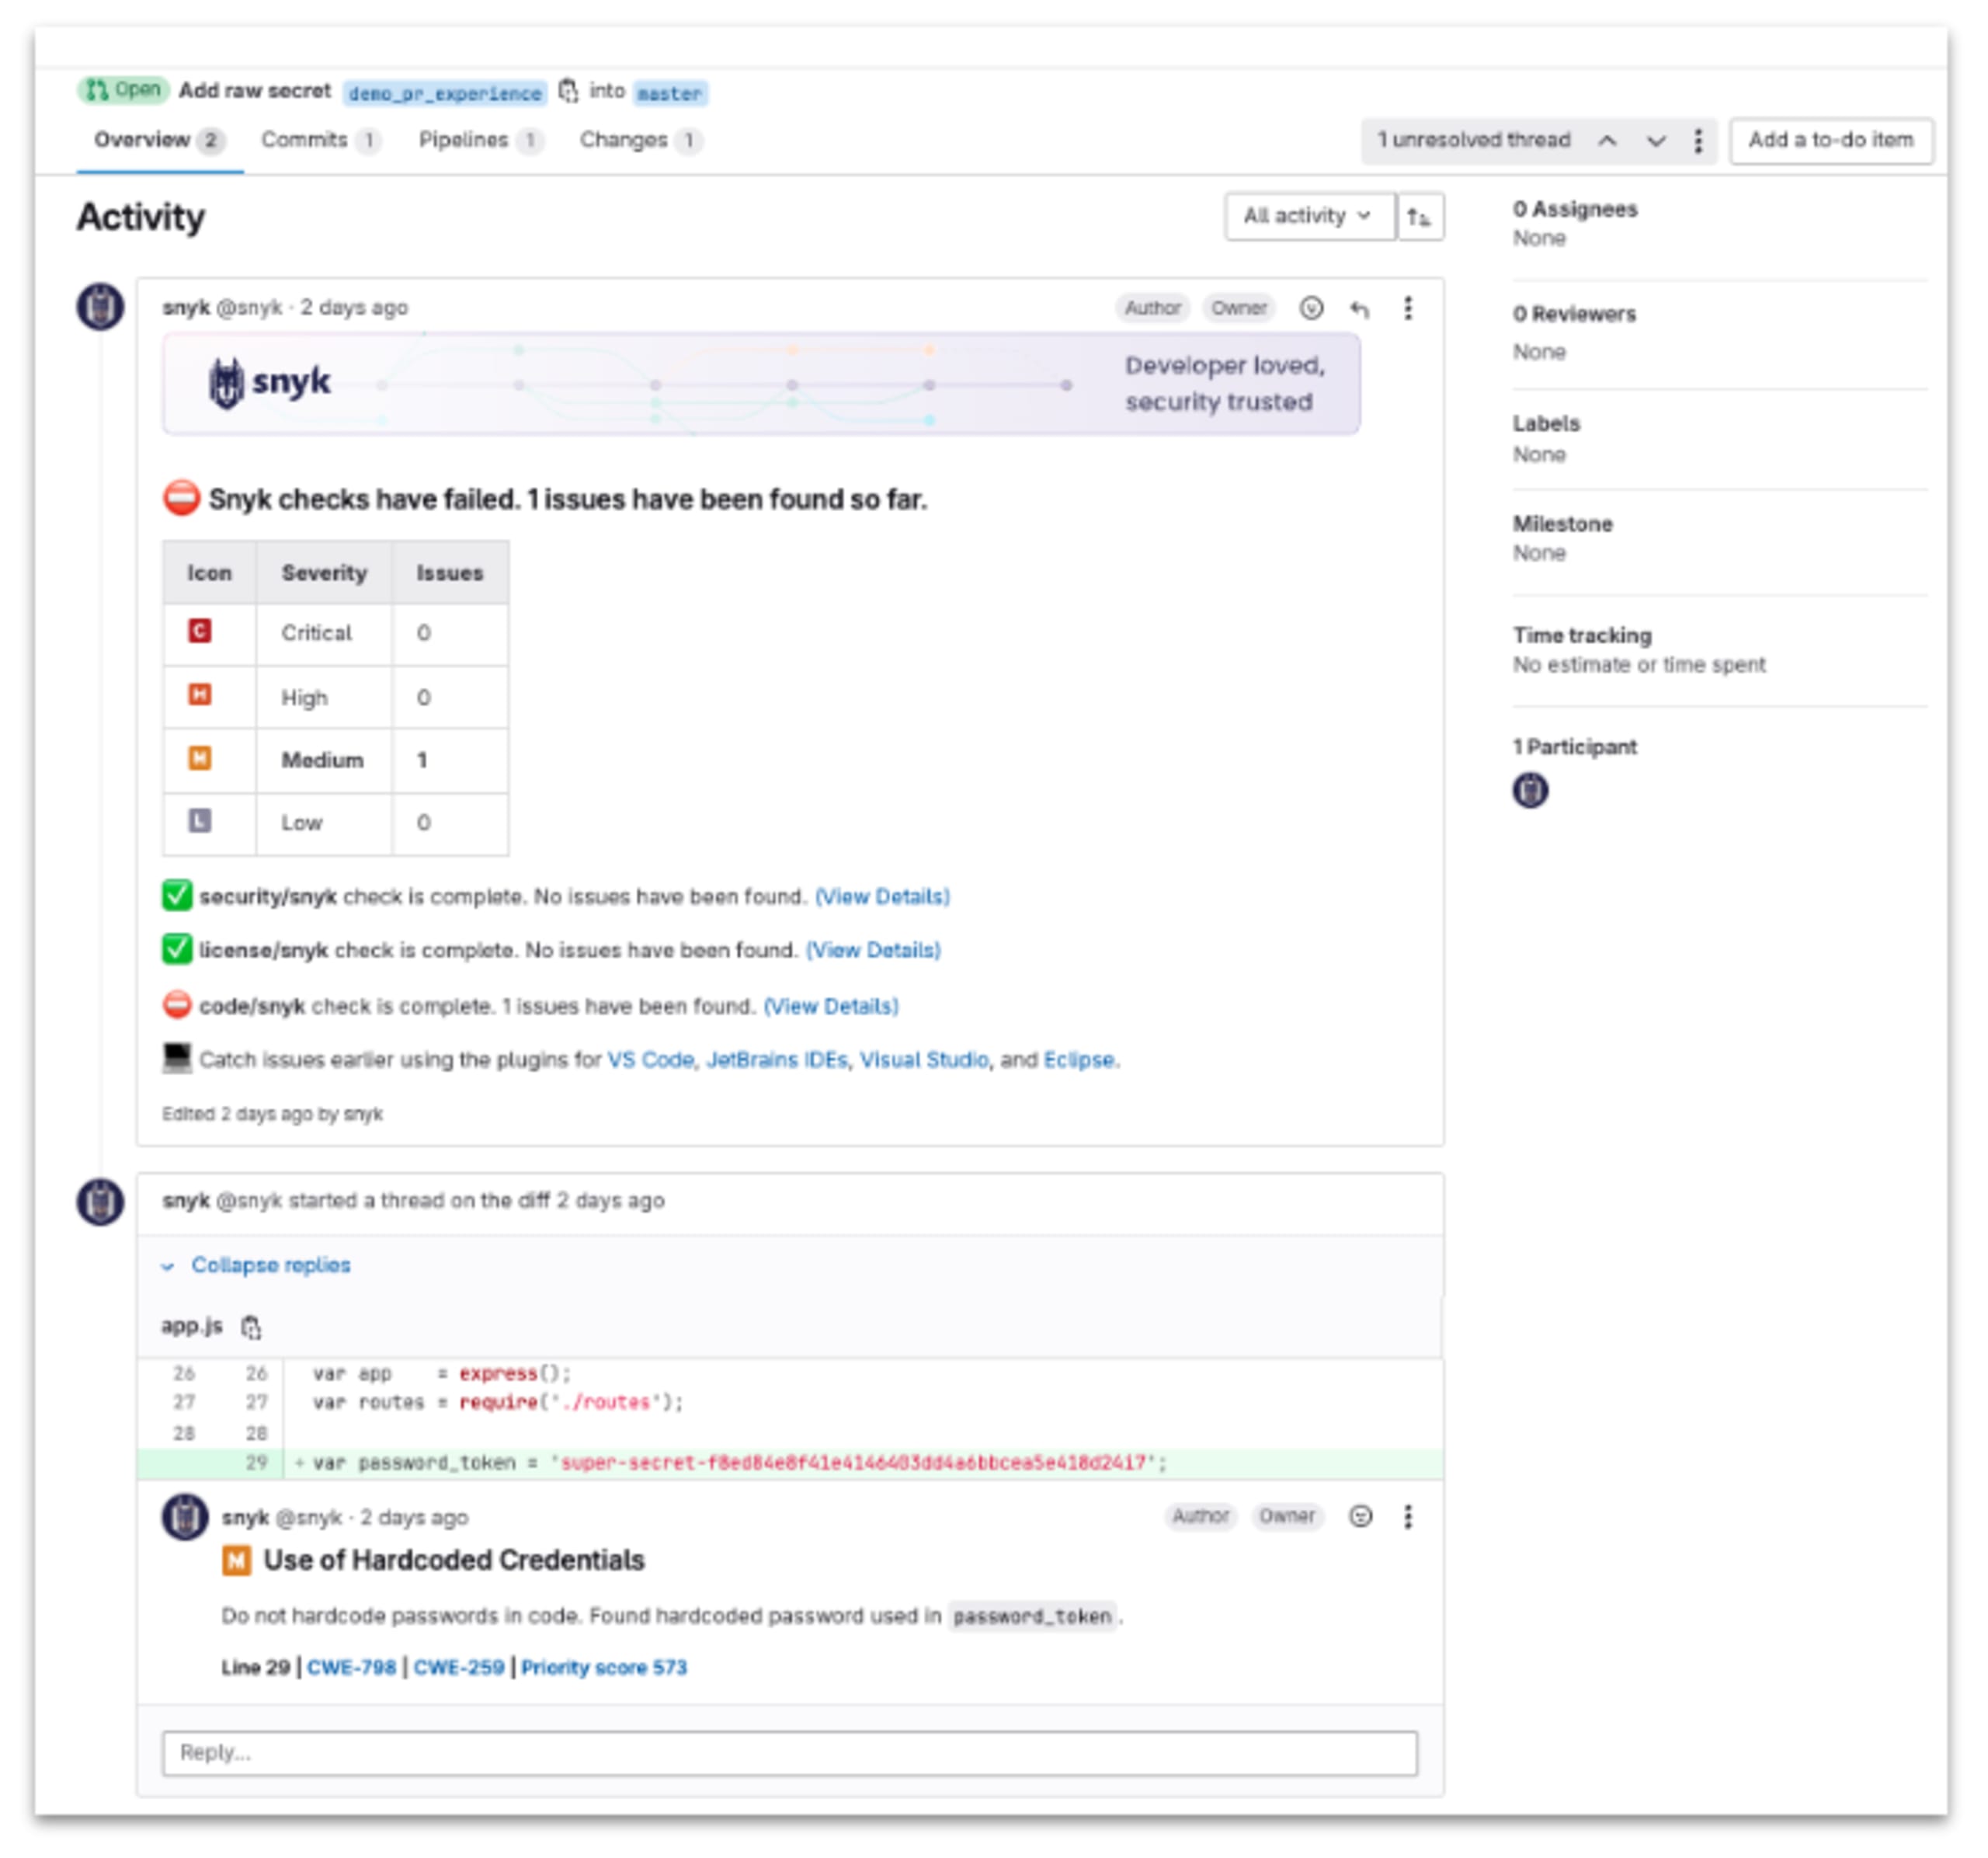
Task: Add reaction emoji to first snyk comment
Action: [x=1311, y=308]
